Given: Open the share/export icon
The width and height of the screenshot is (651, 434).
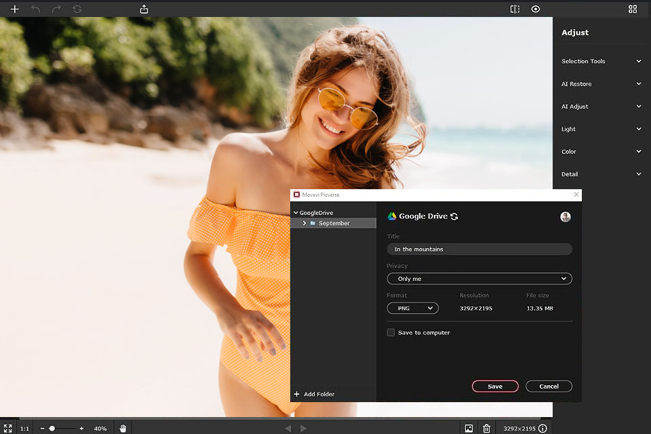Looking at the screenshot, I should click(x=144, y=9).
